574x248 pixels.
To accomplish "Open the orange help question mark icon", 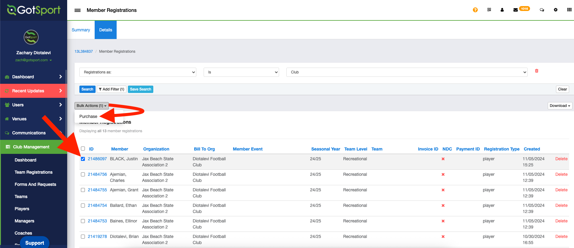I will click(475, 10).
